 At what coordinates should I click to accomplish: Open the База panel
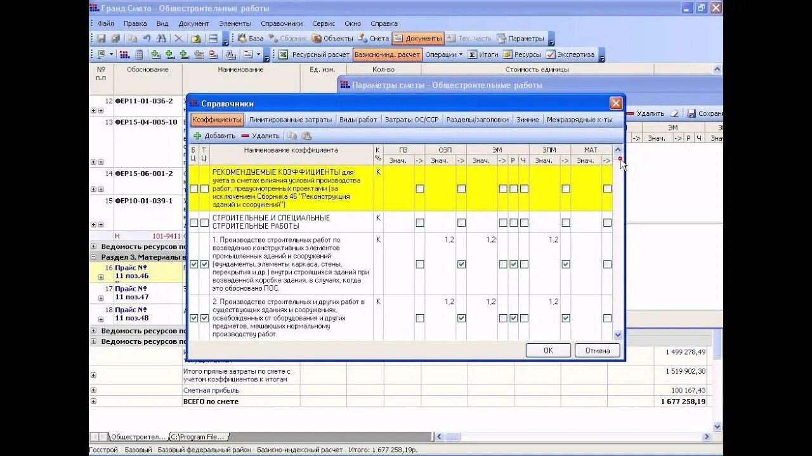click(x=251, y=39)
